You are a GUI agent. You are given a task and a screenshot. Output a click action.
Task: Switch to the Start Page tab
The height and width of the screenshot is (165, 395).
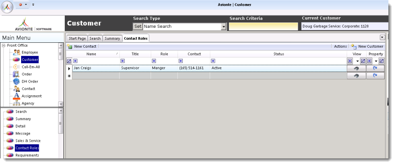pos(77,38)
